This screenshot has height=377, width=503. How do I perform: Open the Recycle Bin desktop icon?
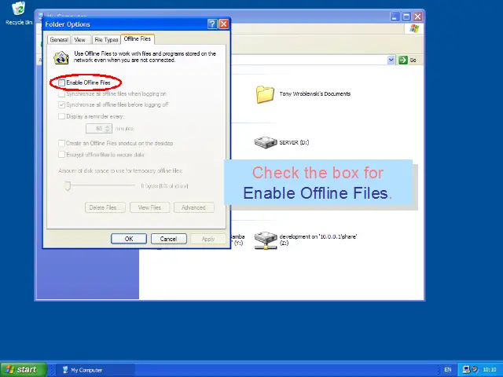point(18,11)
